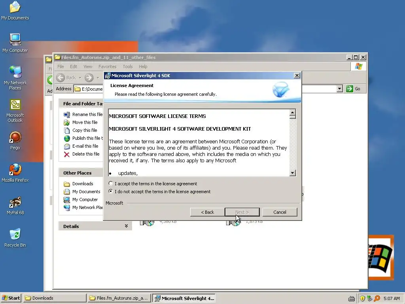
Task: Cancel the Silverlight 4 SDK setup
Action: pyautogui.click(x=280, y=212)
